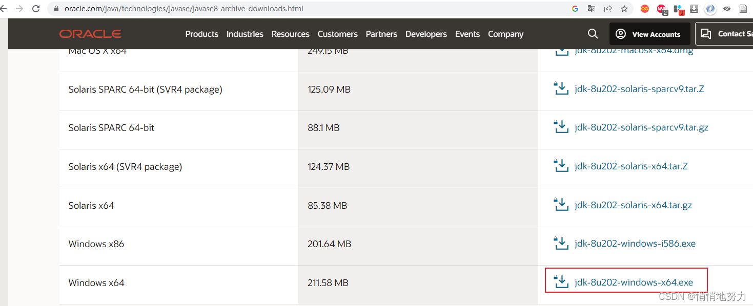
Task: Click the gray document extension icon
Action: click(743, 9)
